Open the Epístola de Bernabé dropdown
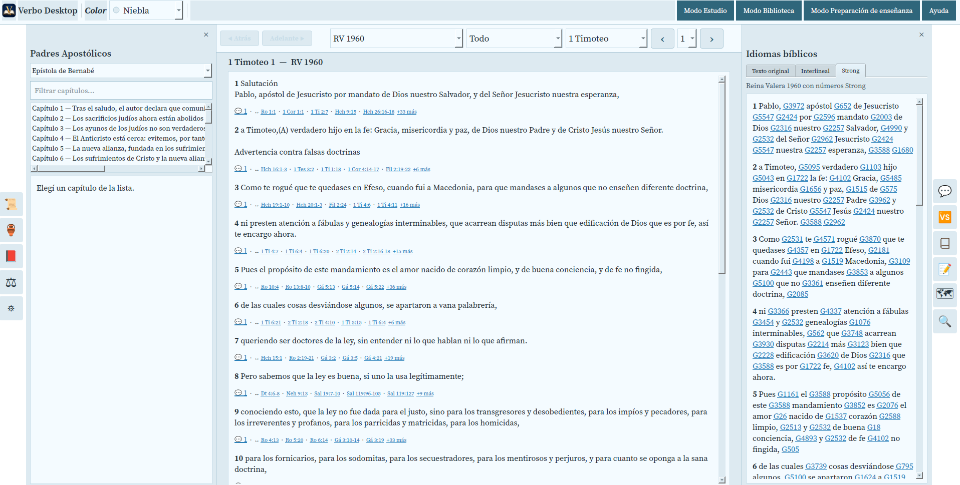Viewport: 960px width, 485px height. click(121, 71)
